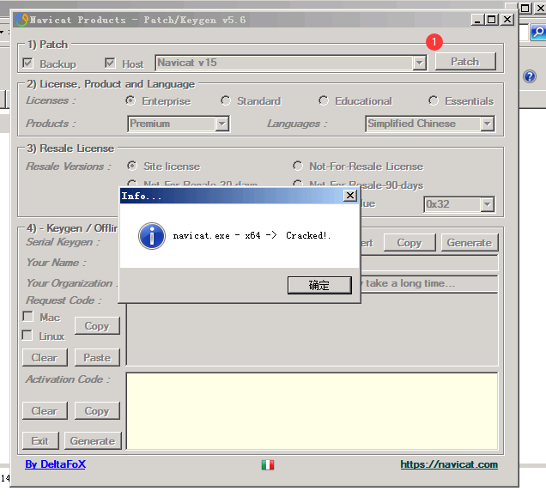This screenshot has width=546, height=503.
Task: Select the Standard license radio button
Action: tap(226, 100)
